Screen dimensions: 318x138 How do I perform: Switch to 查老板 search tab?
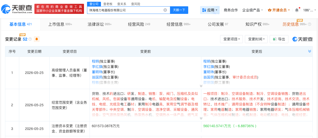(108, 4)
